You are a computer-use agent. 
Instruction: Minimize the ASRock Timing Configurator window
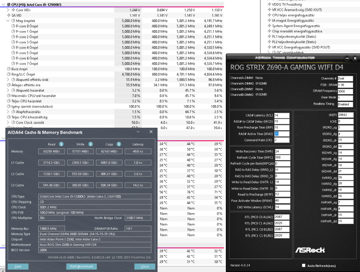347,58
